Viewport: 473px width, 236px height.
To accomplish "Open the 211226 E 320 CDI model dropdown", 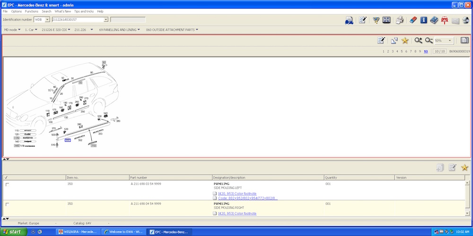I will (x=56, y=30).
